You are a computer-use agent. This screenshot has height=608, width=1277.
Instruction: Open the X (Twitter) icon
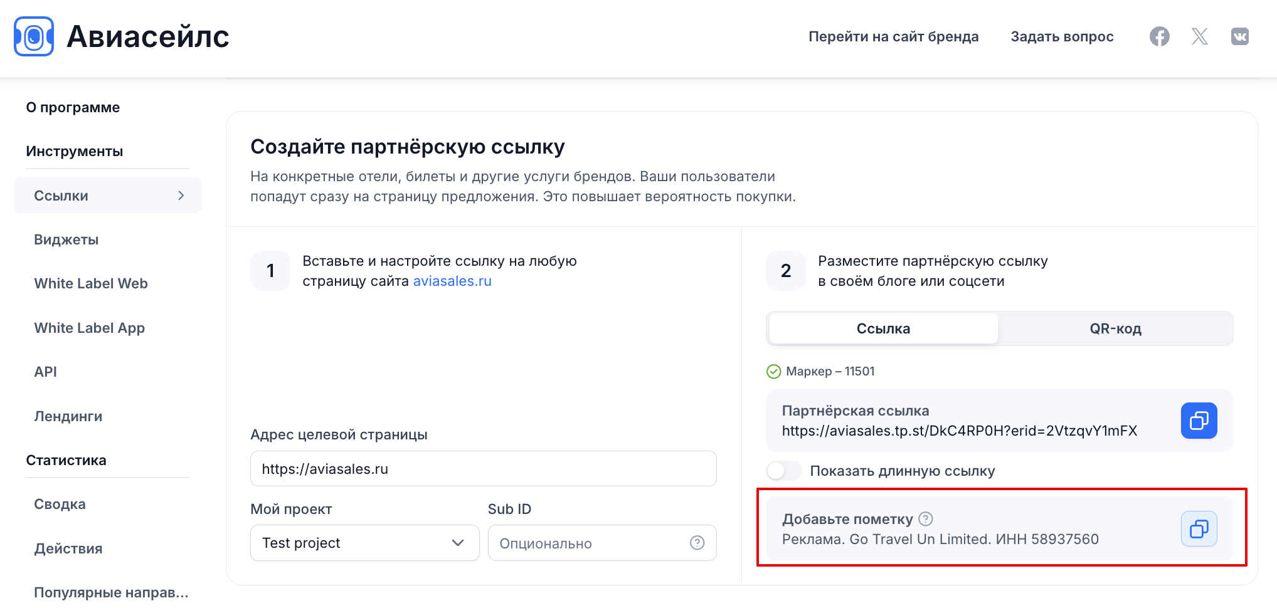(x=1199, y=36)
